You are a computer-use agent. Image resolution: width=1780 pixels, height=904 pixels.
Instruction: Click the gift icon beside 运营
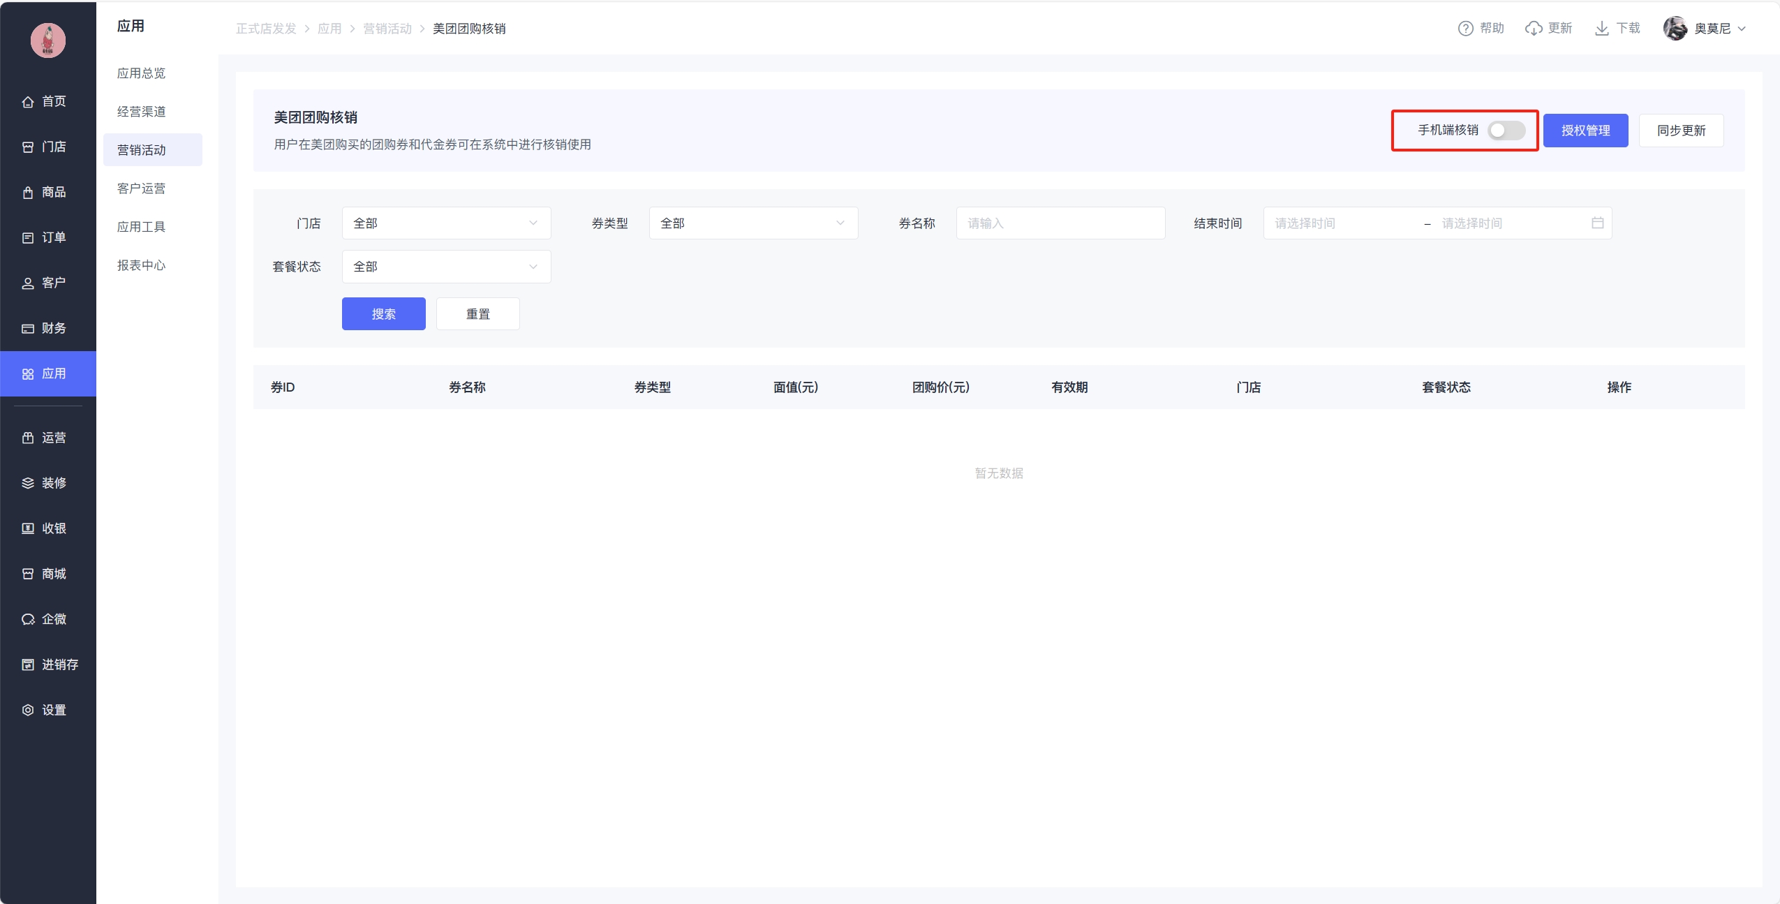(28, 438)
